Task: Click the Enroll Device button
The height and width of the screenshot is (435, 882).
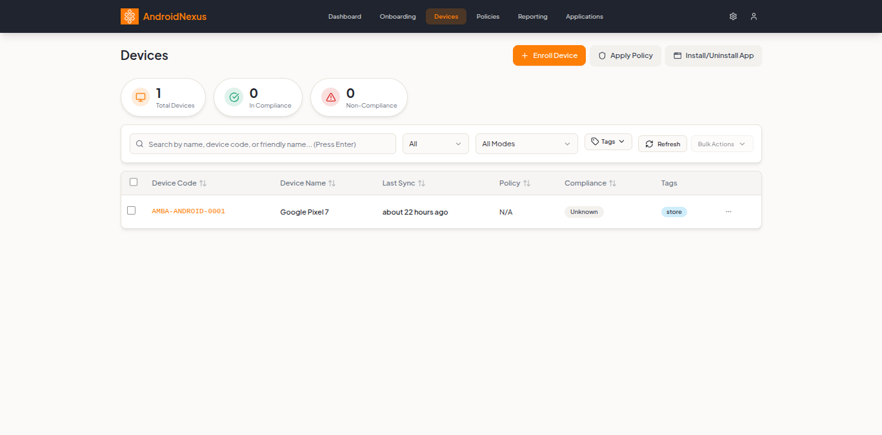Action: click(x=549, y=55)
